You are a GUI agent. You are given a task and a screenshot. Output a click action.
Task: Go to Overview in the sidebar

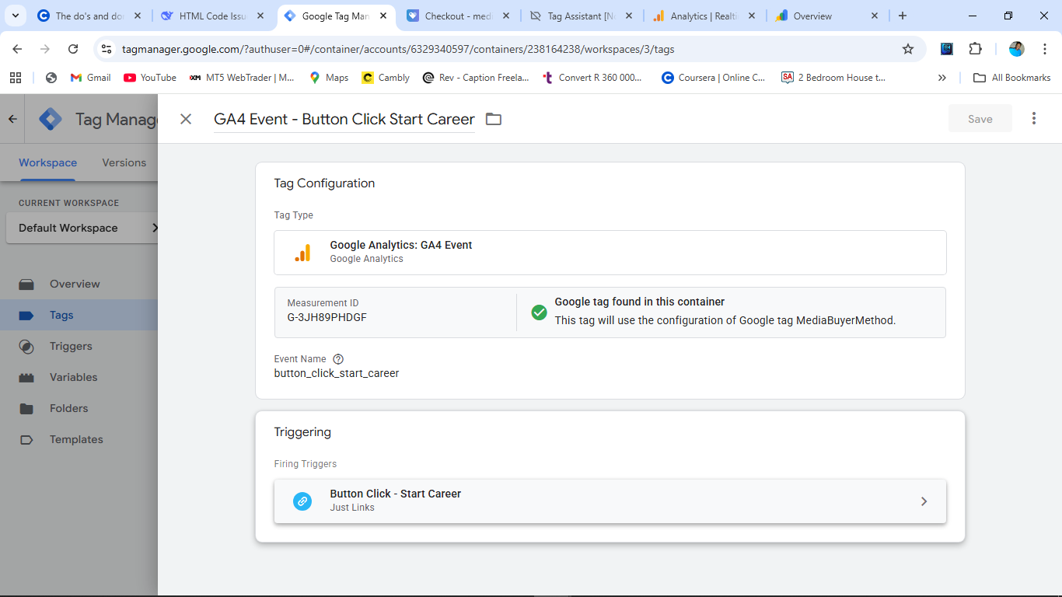tap(75, 284)
